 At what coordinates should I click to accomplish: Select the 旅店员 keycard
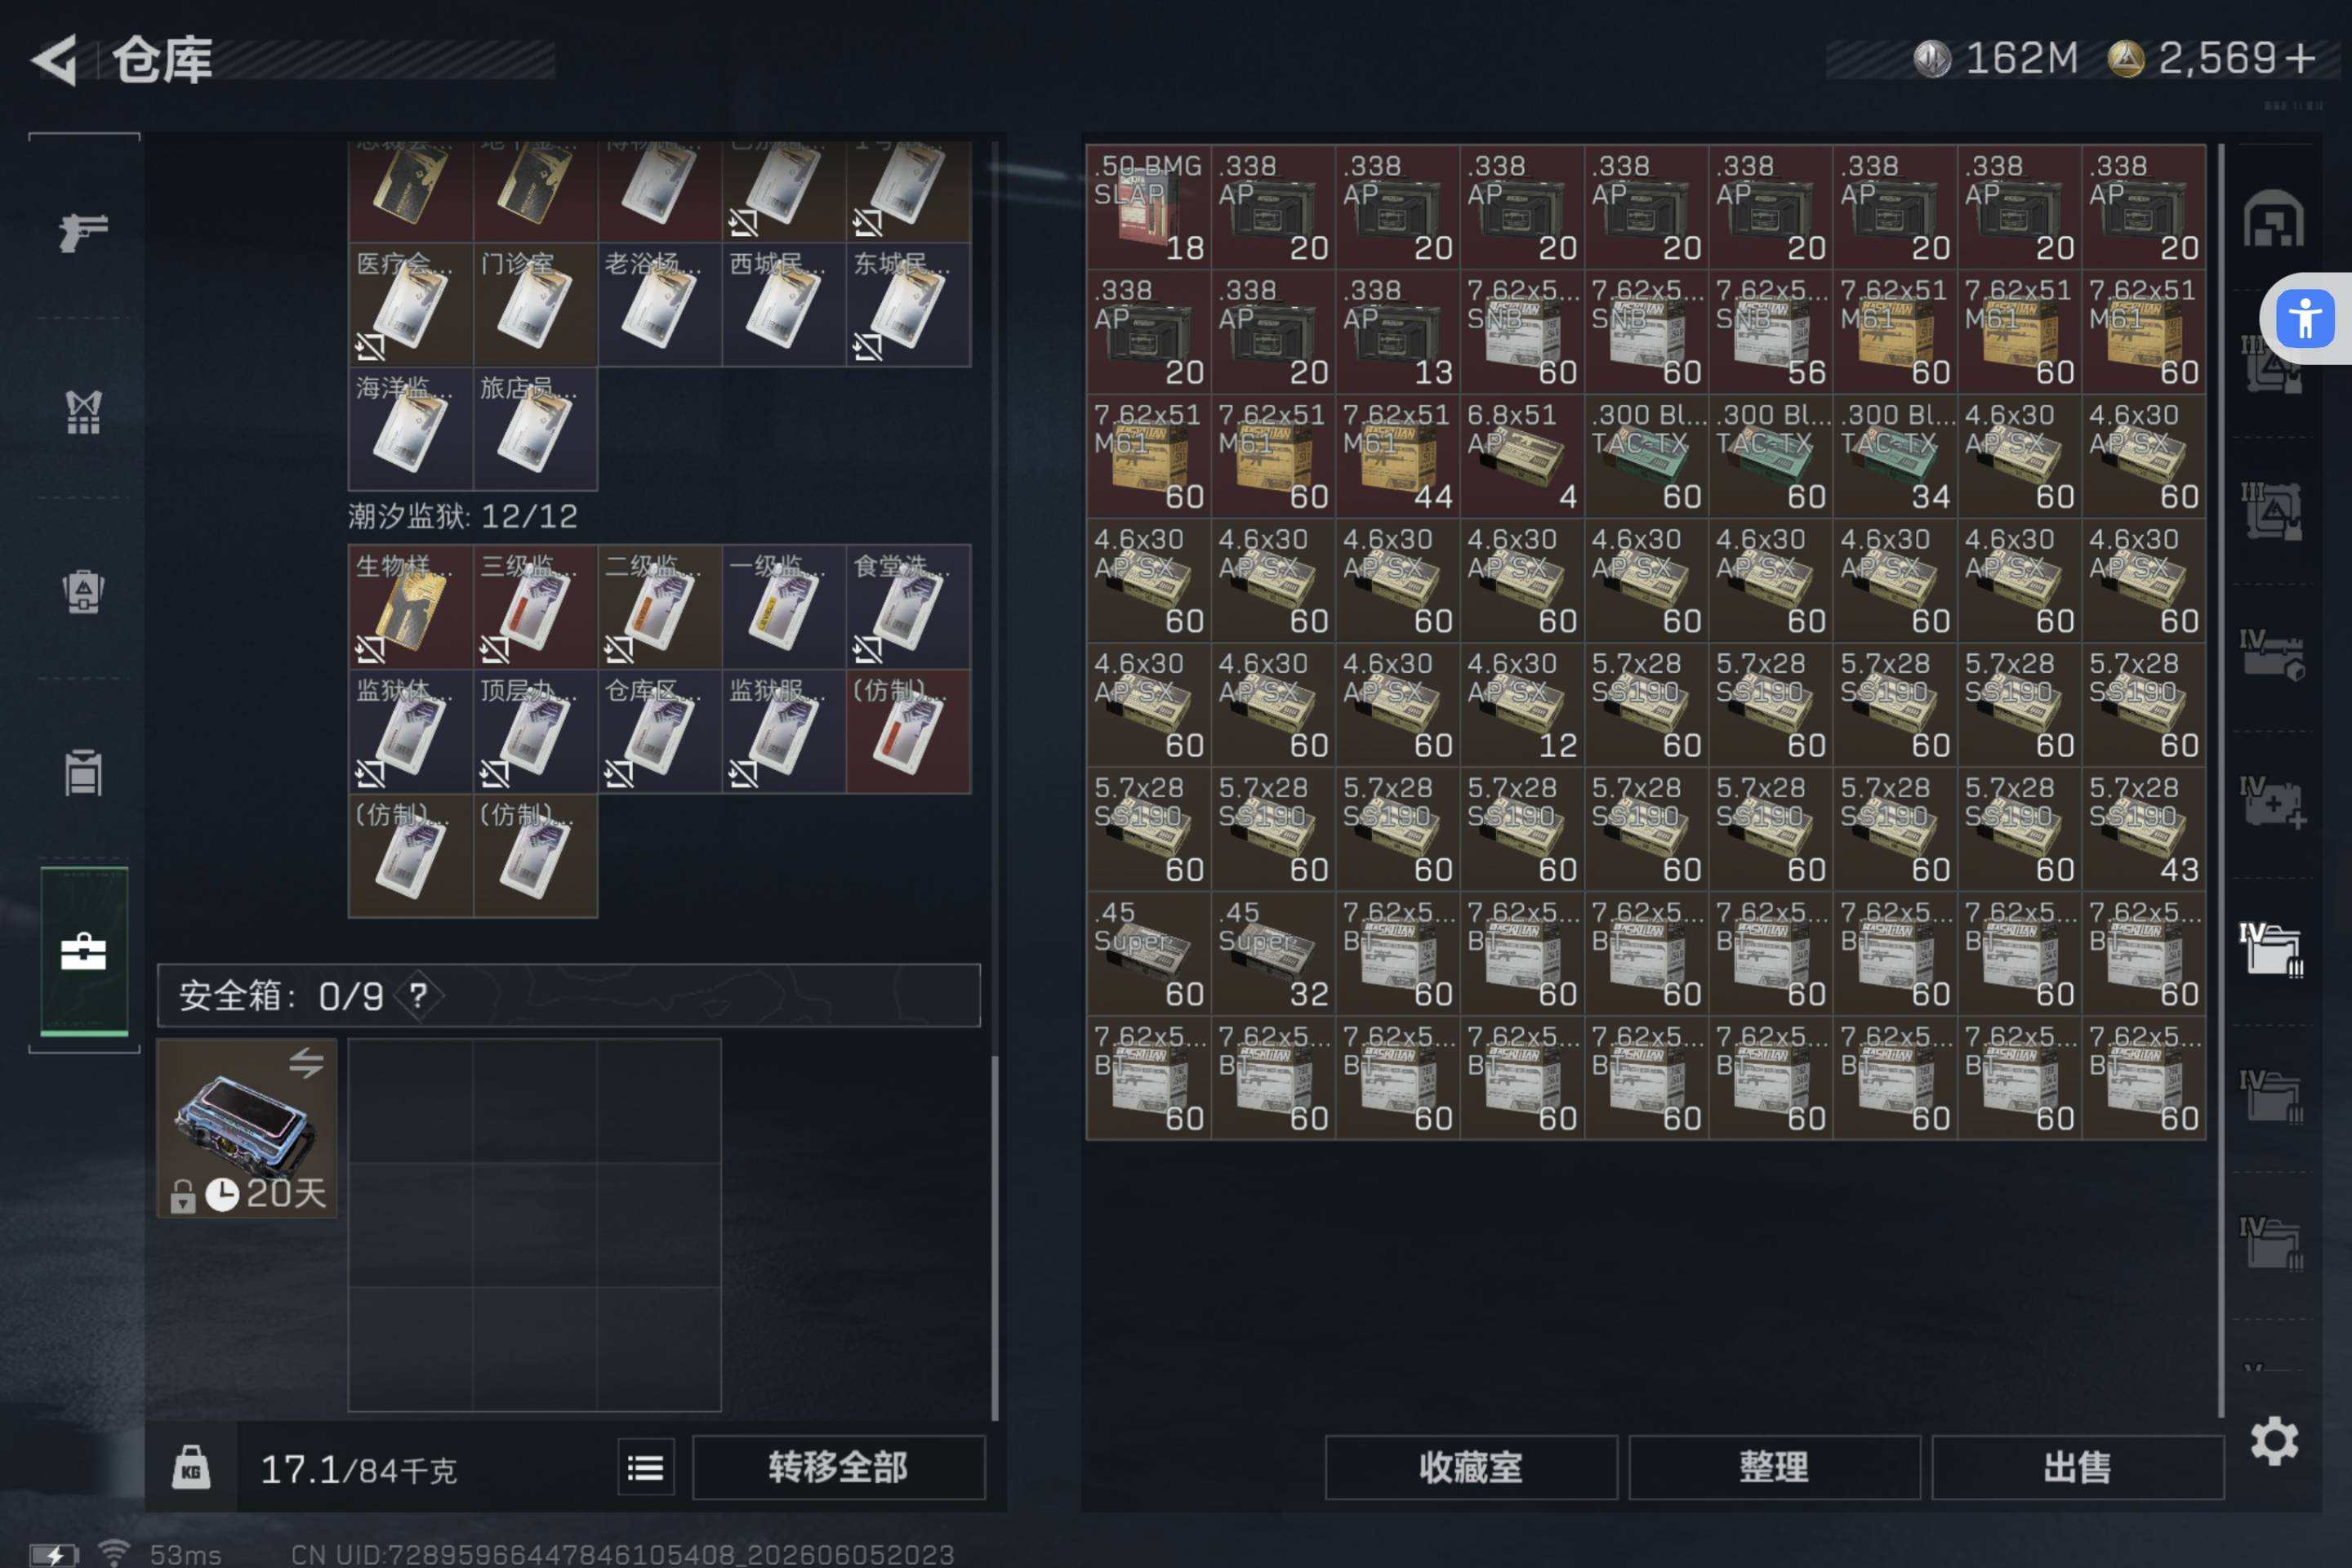[534, 428]
